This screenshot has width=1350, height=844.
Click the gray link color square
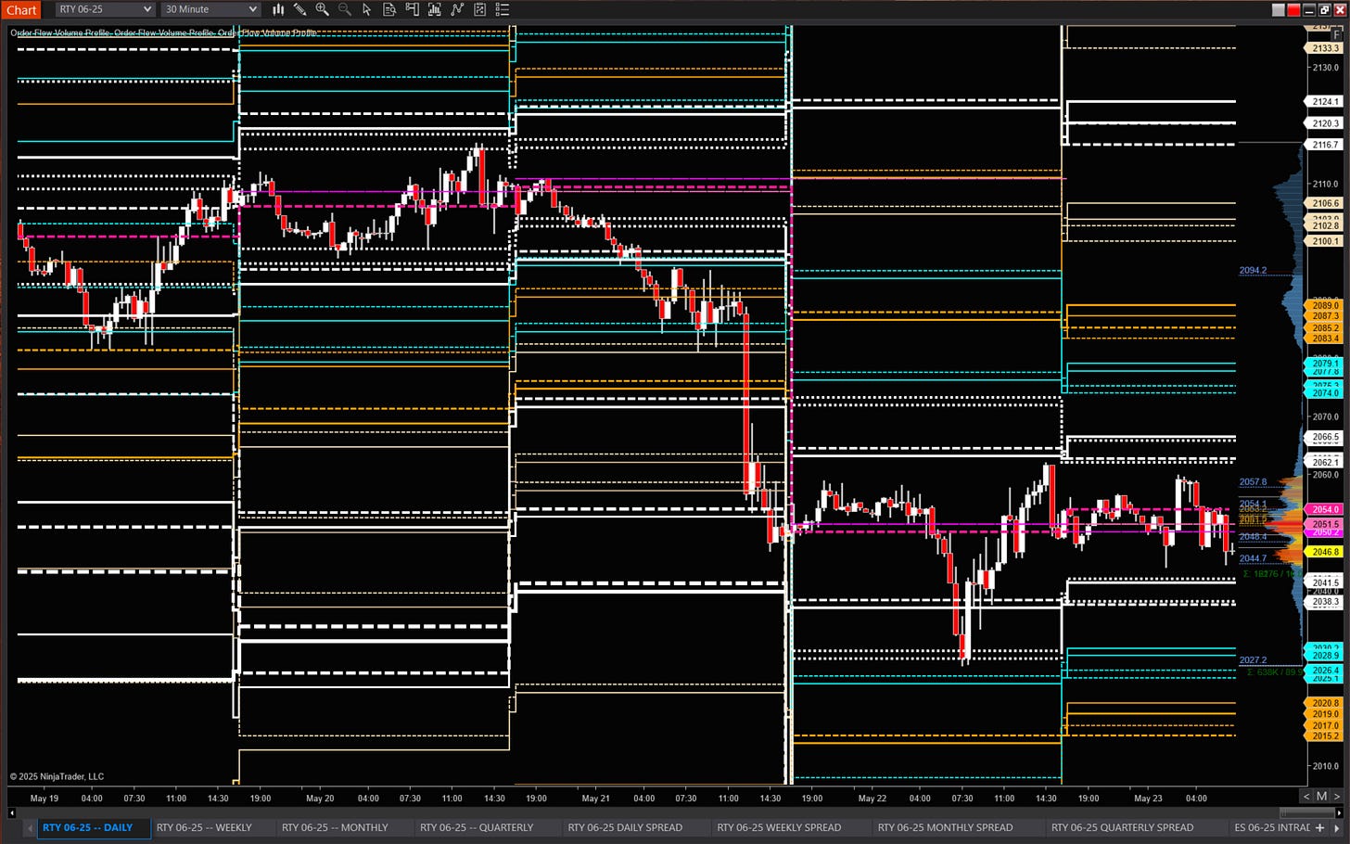[x=1279, y=9]
